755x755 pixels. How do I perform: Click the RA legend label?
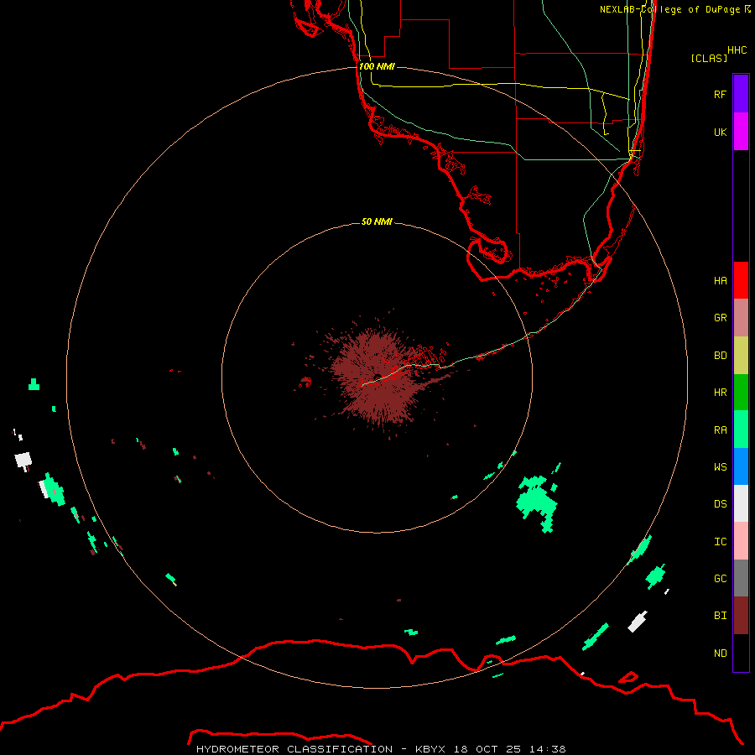coord(720,430)
